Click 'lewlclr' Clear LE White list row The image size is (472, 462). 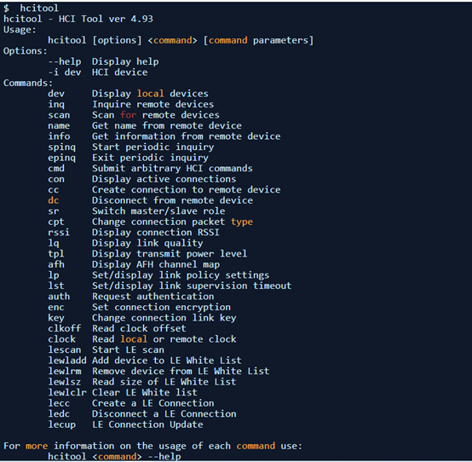click(123, 393)
